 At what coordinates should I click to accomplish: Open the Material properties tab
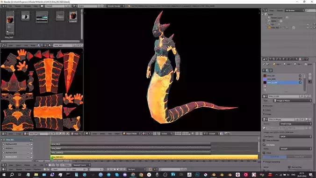(297, 59)
